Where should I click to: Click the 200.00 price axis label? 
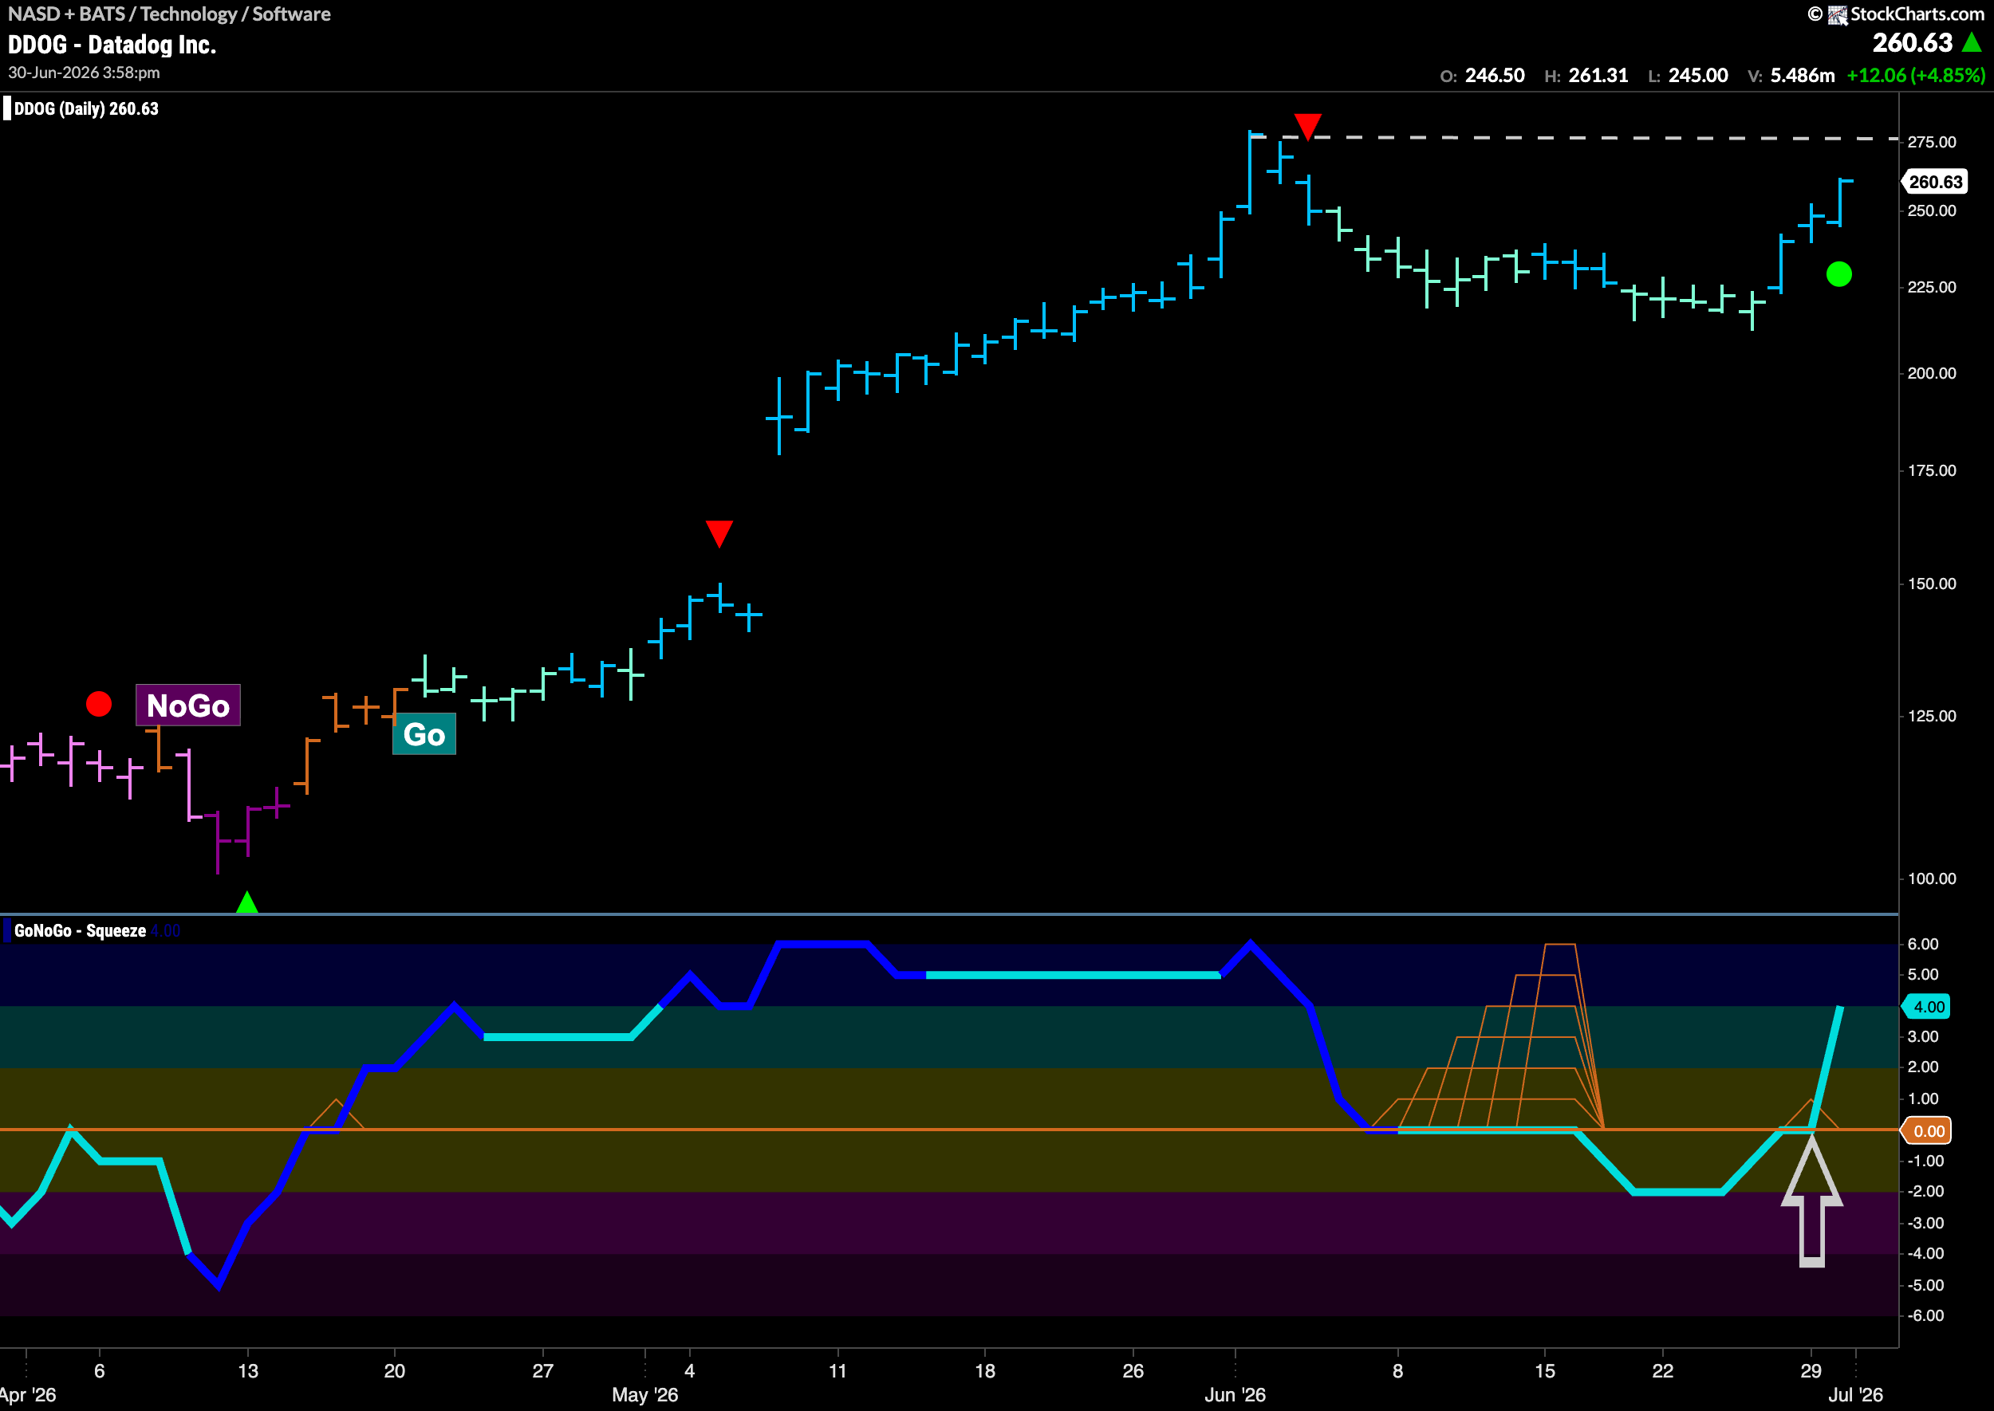pos(1932,374)
